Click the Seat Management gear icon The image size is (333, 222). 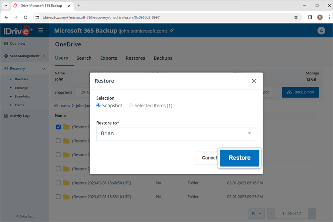click(6, 56)
